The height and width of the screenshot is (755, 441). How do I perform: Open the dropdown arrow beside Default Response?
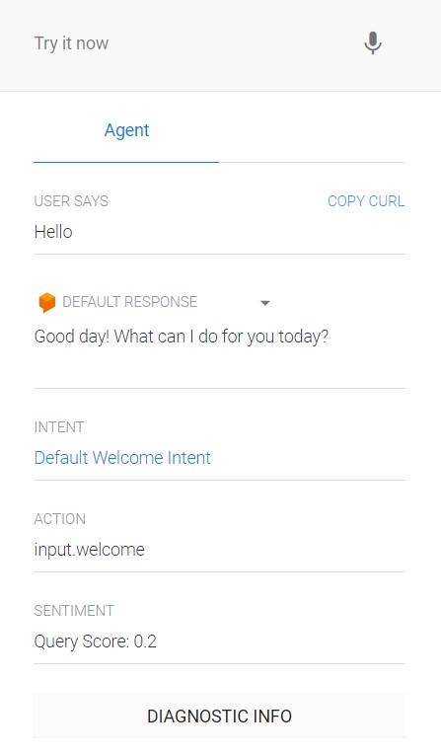[264, 303]
